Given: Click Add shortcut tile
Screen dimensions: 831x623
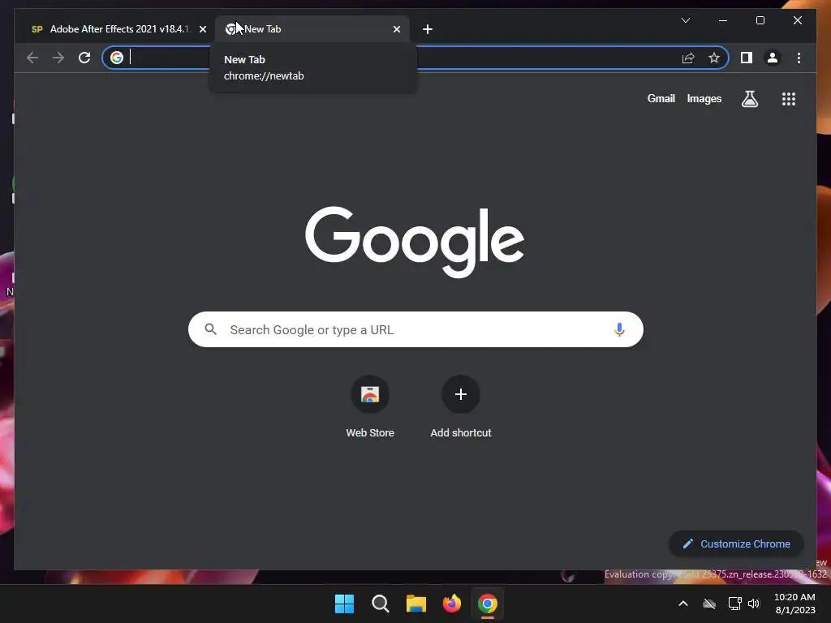Looking at the screenshot, I should pyautogui.click(x=461, y=407).
